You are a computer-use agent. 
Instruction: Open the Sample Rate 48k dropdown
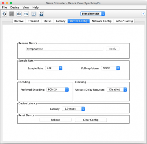(x=54, y=68)
